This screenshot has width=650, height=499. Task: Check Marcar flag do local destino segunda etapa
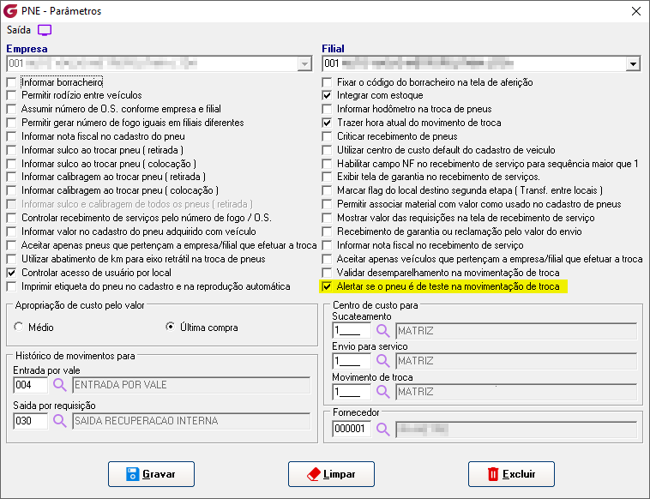(x=327, y=191)
